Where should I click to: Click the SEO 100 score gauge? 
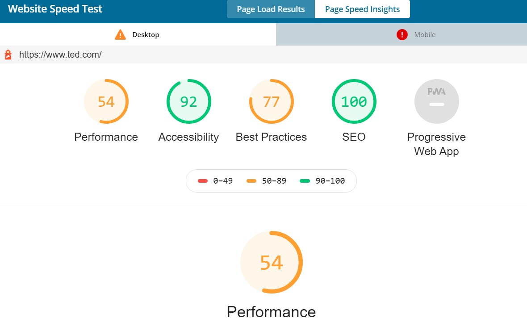click(x=354, y=101)
